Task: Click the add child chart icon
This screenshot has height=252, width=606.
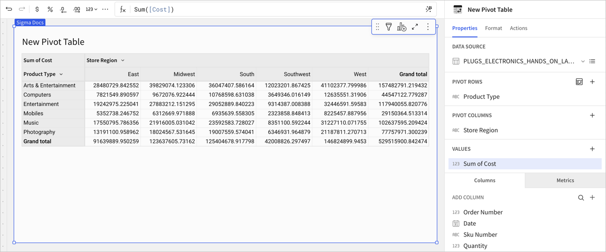Action: point(402,27)
